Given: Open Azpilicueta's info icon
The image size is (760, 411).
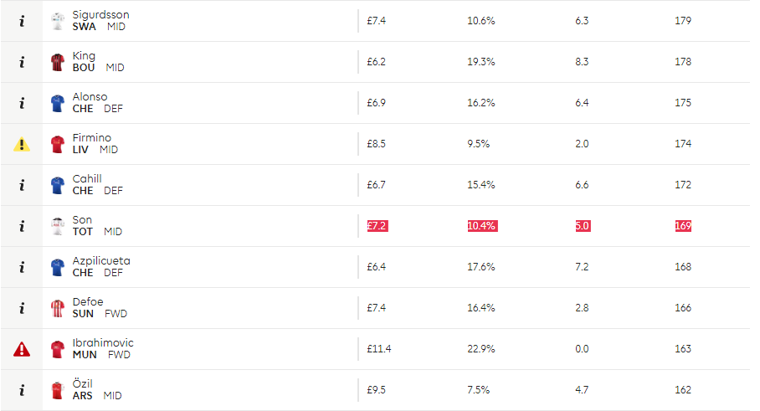Looking at the screenshot, I should (x=22, y=267).
